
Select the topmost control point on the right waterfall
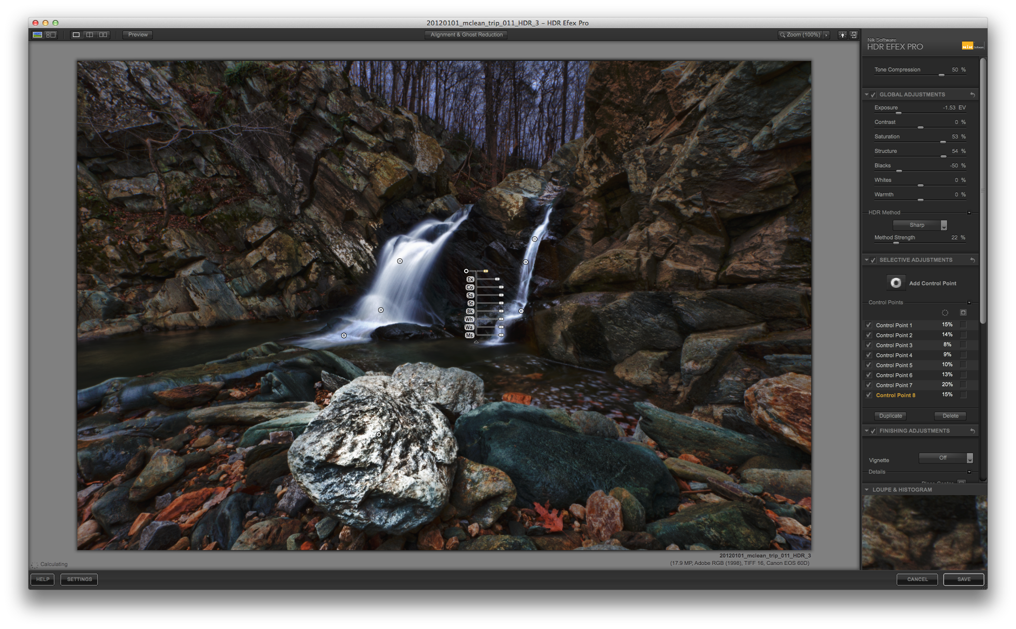[534, 239]
